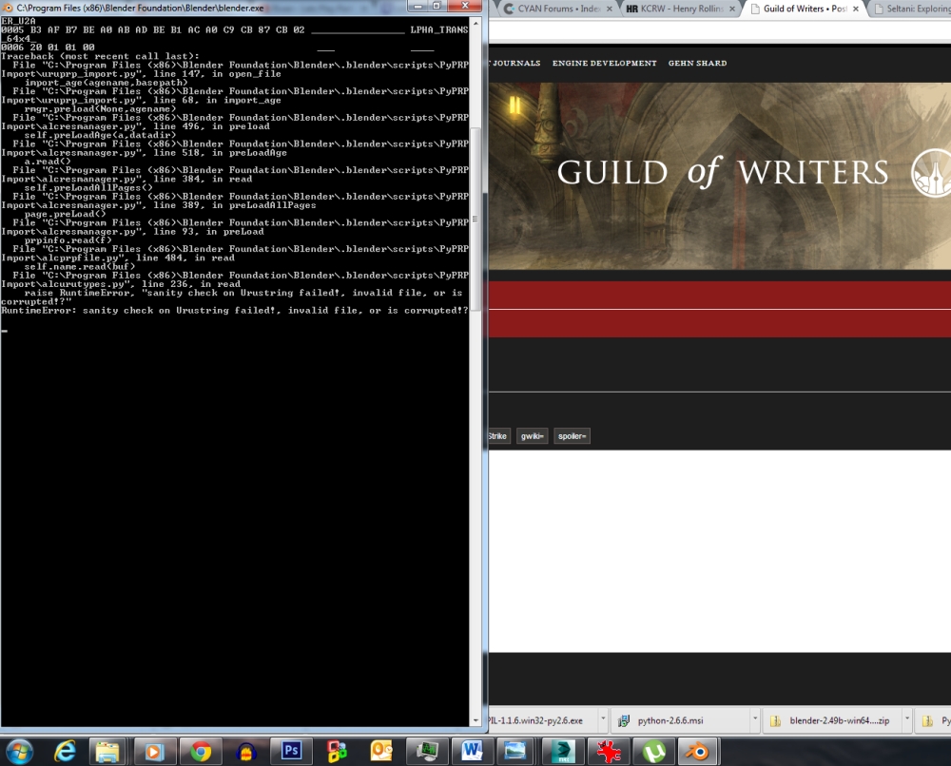The image size is (951, 766).
Task: Open menu arrow for PIL-1.1.6 download
Action: 603,719
